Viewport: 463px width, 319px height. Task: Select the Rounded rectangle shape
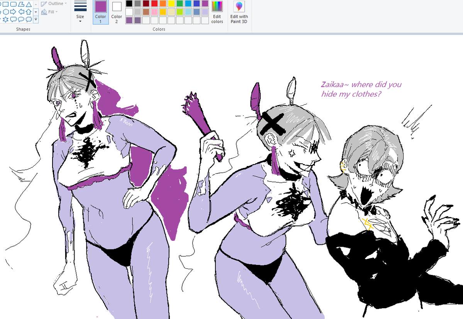click(x=13, y=4)
